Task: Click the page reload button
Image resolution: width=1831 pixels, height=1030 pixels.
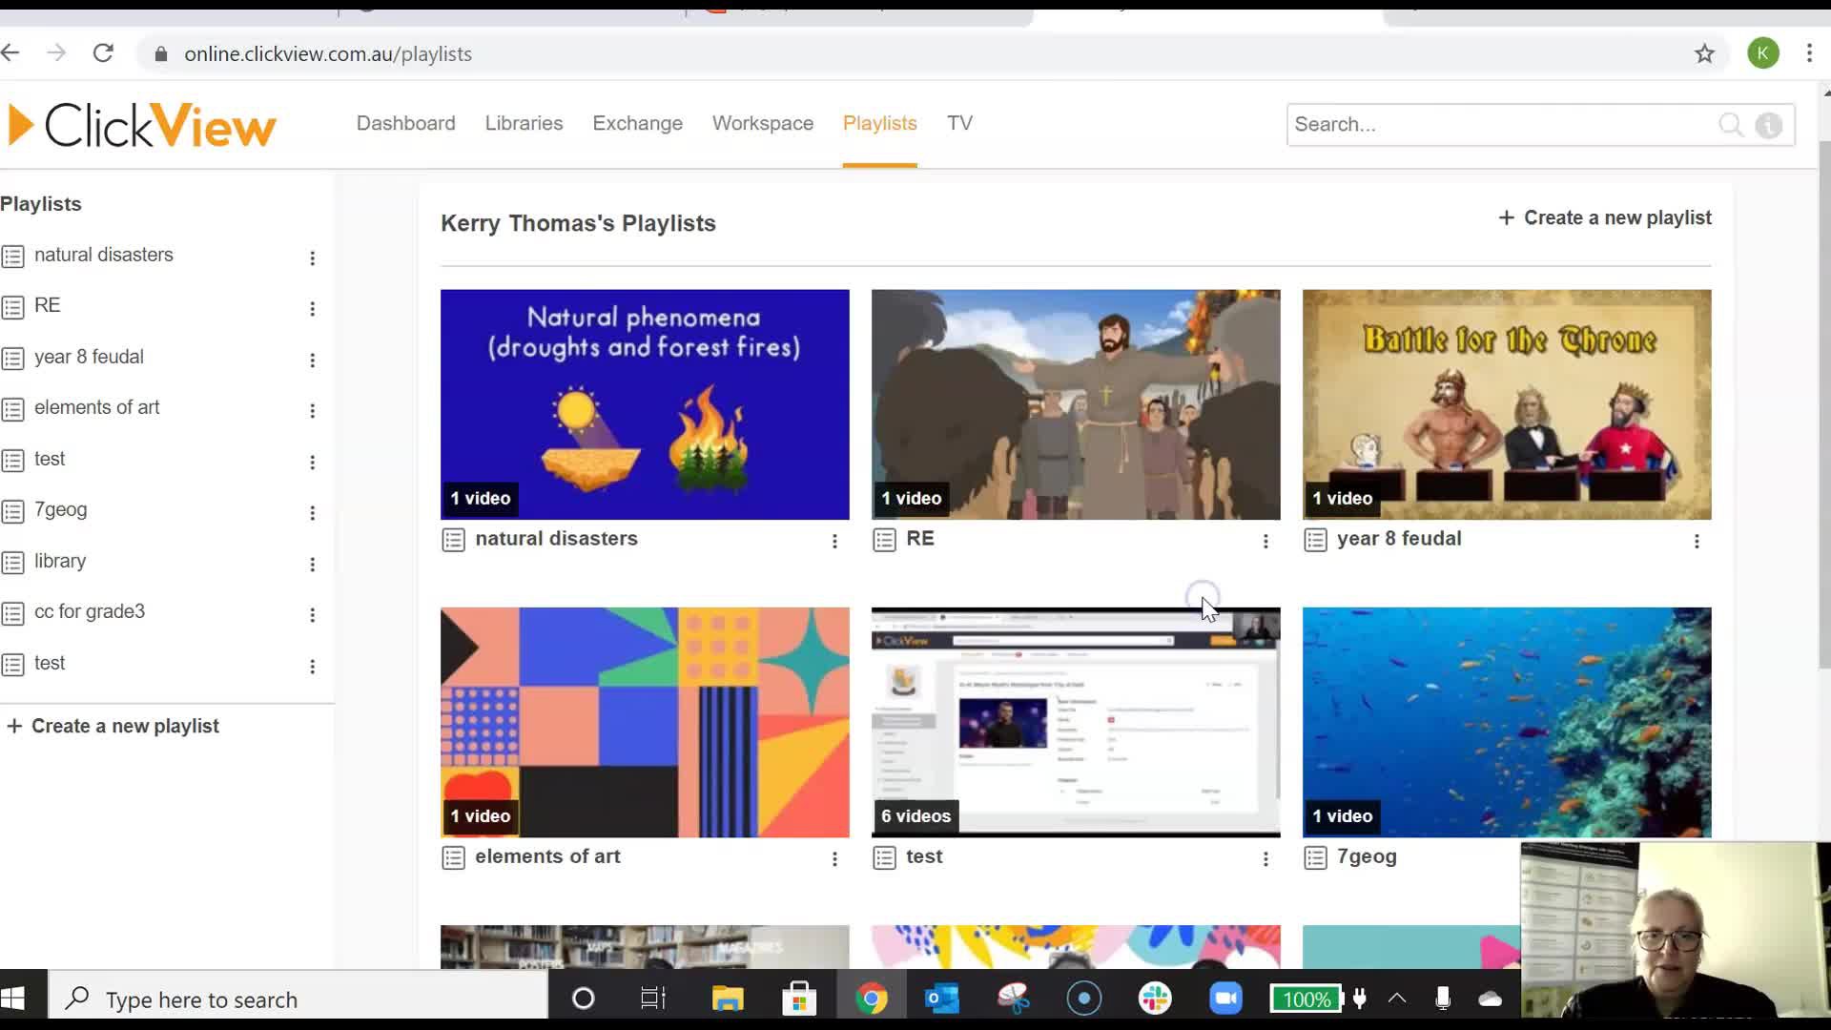Action: click(x=103, y=52)
